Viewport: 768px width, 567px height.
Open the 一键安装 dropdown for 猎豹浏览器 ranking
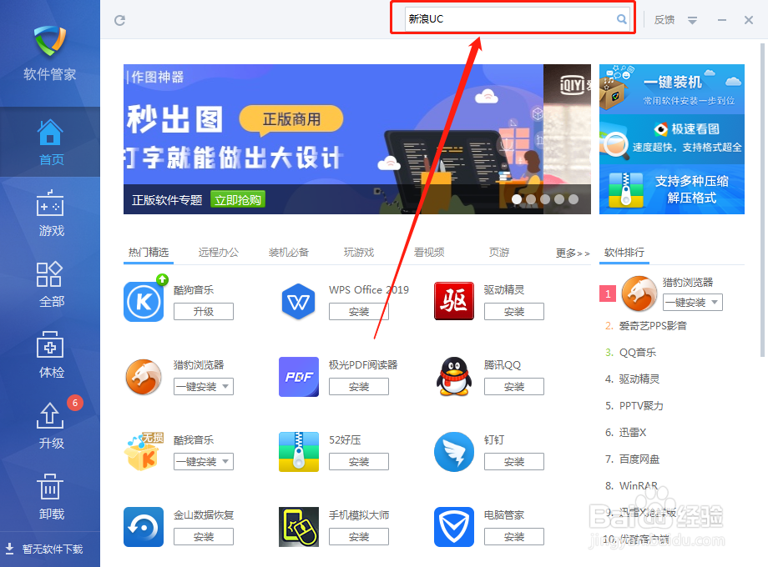692,303
